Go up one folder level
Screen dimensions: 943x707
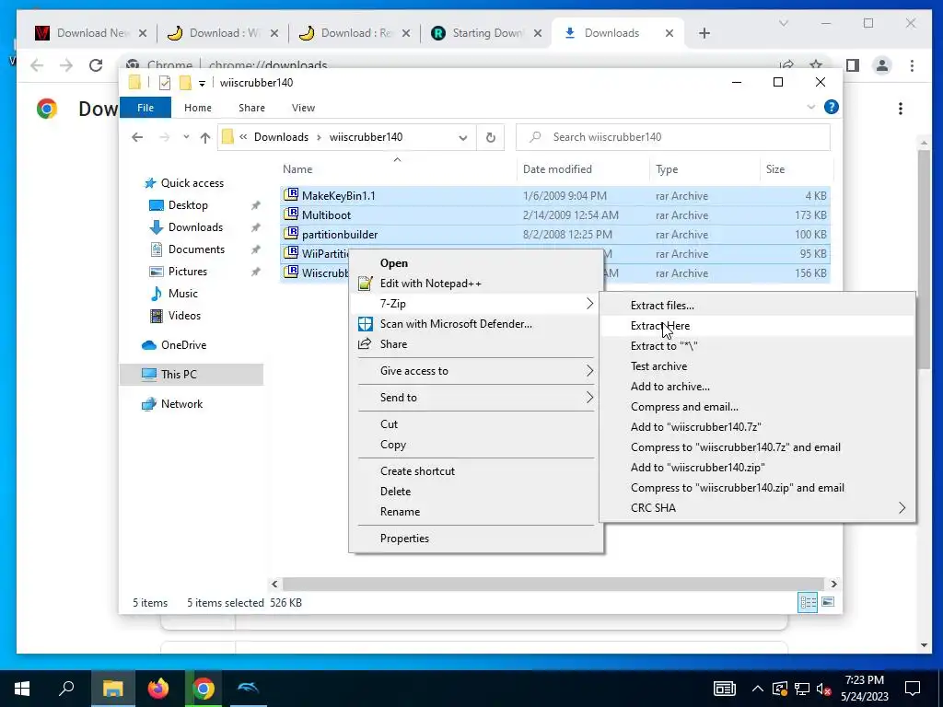(205, 138)
